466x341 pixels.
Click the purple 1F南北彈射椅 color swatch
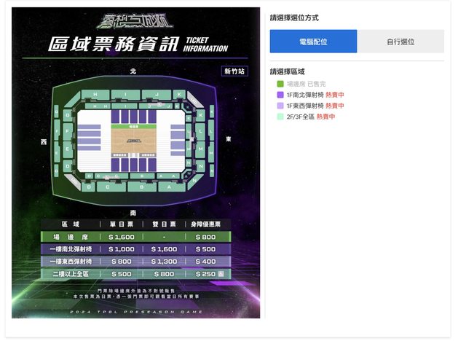click(280, 95)
